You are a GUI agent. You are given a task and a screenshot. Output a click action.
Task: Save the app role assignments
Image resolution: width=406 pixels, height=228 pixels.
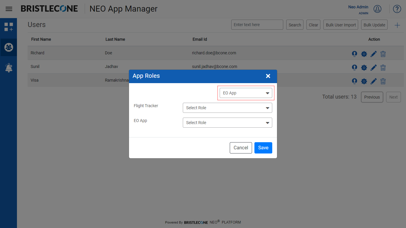[x=263, y=148]
